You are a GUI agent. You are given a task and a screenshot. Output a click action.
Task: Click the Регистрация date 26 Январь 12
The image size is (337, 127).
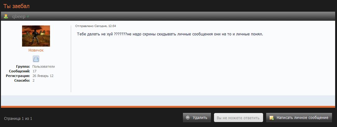[x=43, y=76]
